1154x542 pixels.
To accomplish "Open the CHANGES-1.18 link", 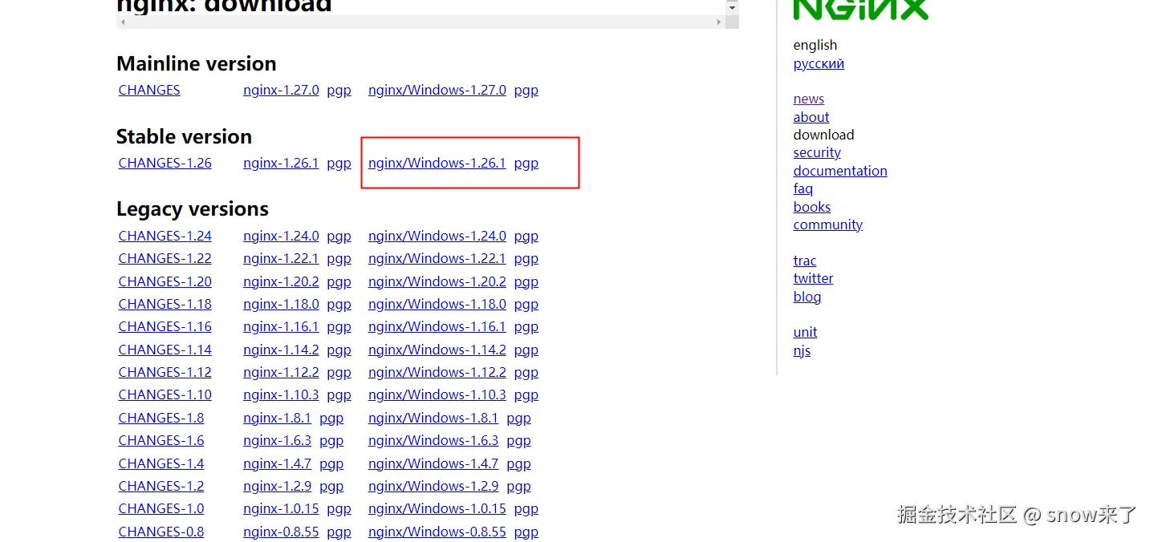I will tap(165, 304).
